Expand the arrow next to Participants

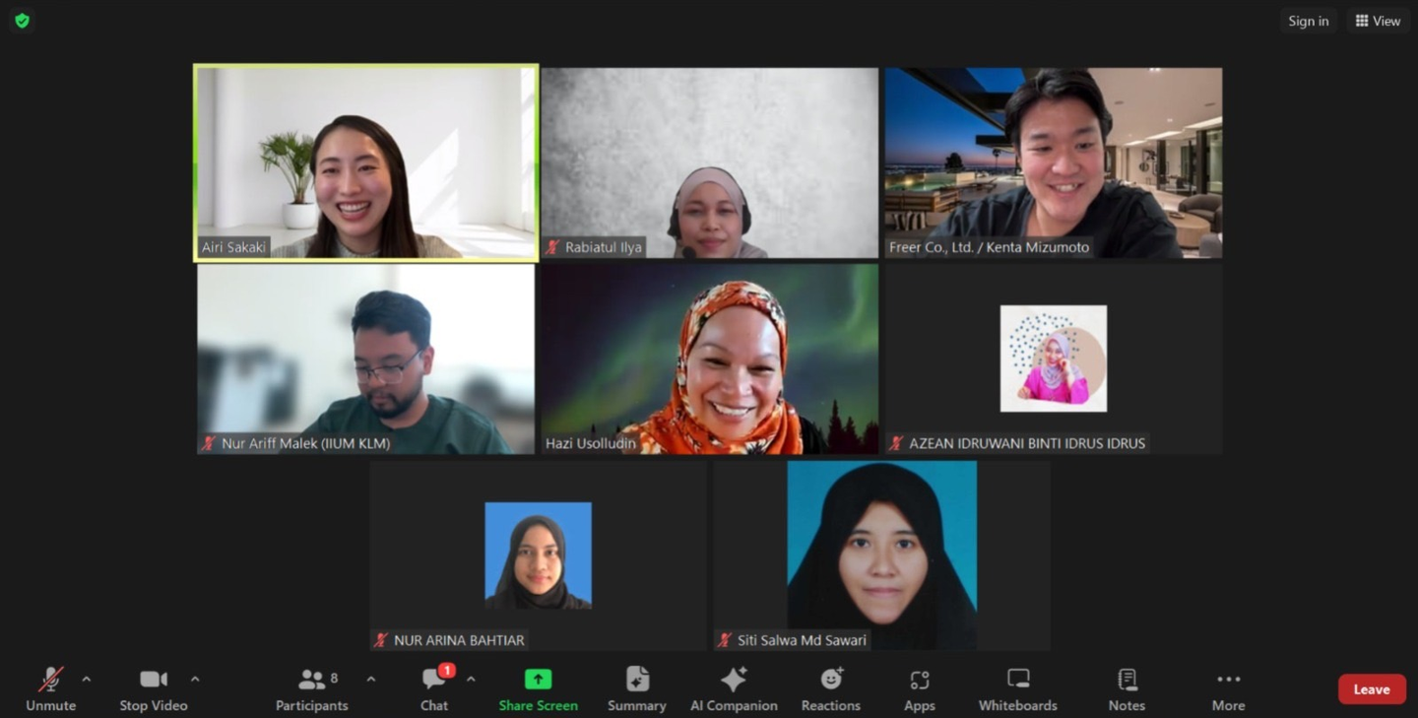coord(371,679)
